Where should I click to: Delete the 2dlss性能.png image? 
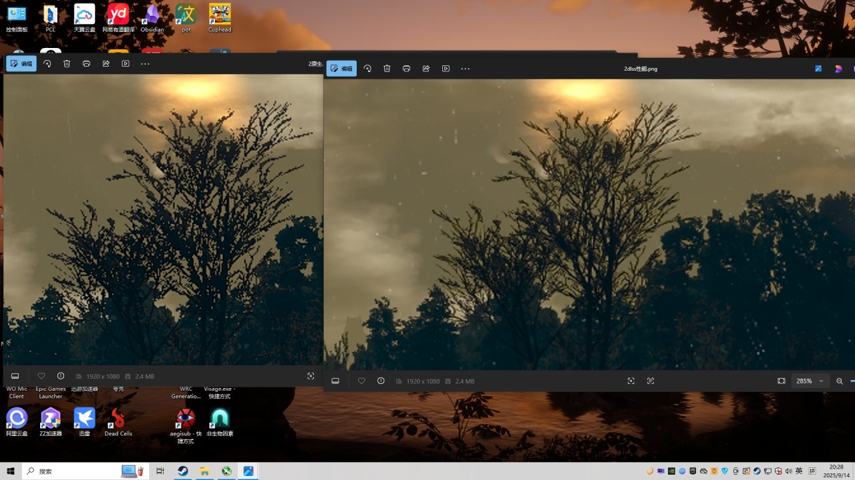click(x=387, y=69)
